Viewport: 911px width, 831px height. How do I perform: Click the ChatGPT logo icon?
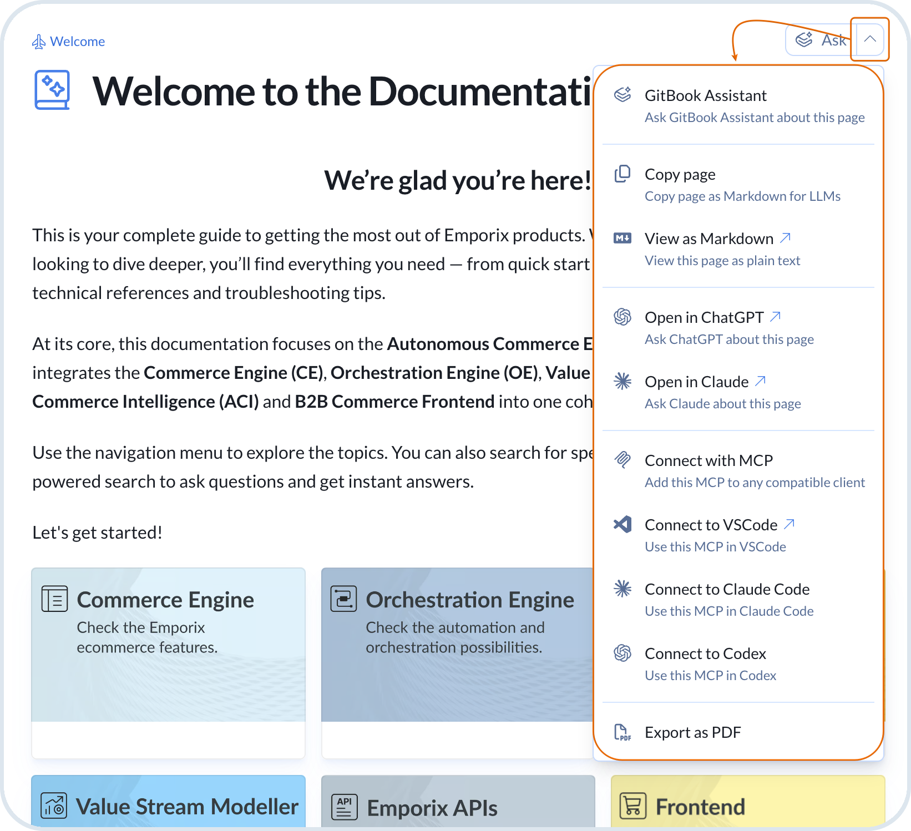(622, 317)
